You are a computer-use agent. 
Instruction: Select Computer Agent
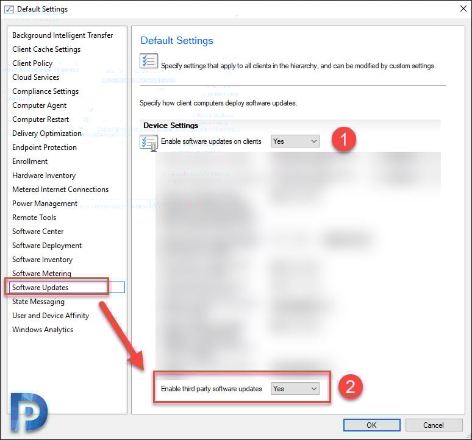point(40,105)
